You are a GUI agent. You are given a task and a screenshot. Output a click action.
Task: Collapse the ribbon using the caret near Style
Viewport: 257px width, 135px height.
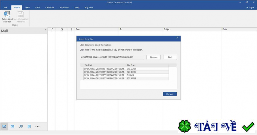click(x=247, y=7)
